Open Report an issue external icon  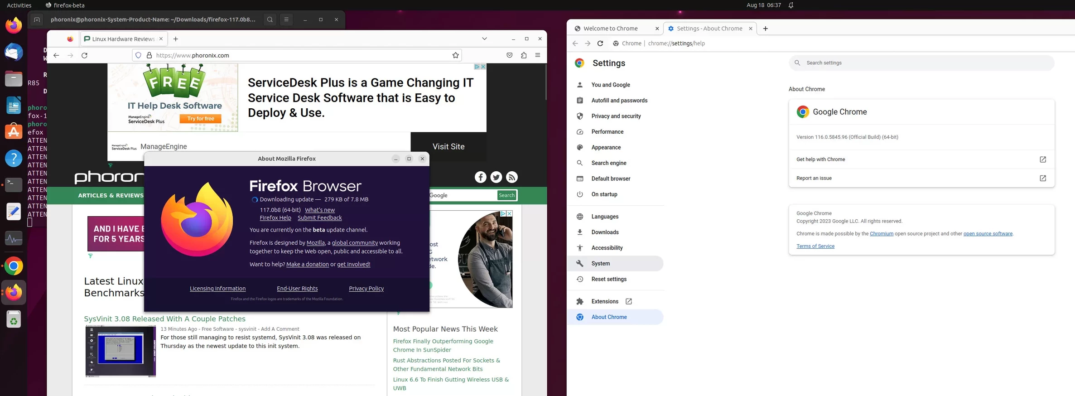click(x=1043, y=178)
